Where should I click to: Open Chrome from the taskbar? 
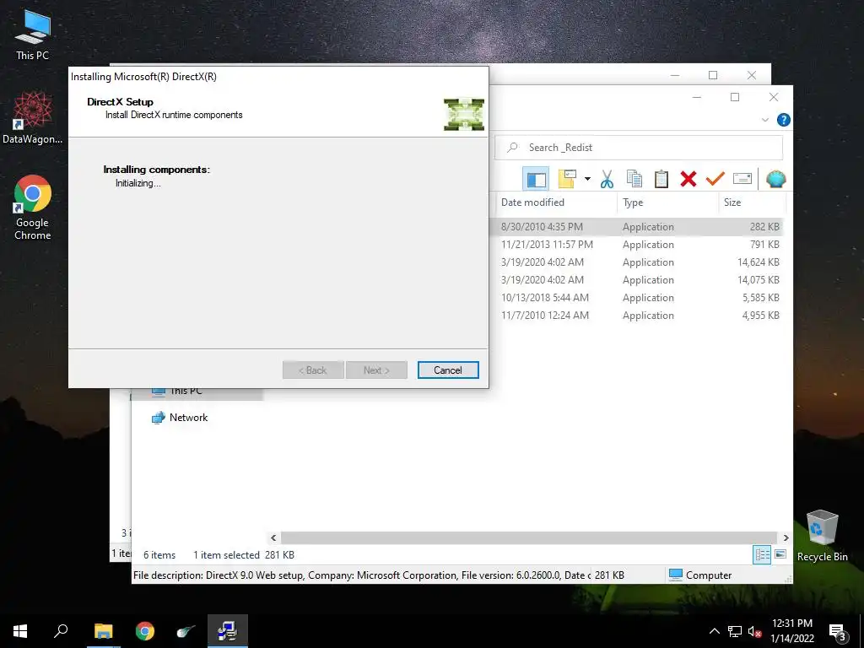(x=145, y=631)
